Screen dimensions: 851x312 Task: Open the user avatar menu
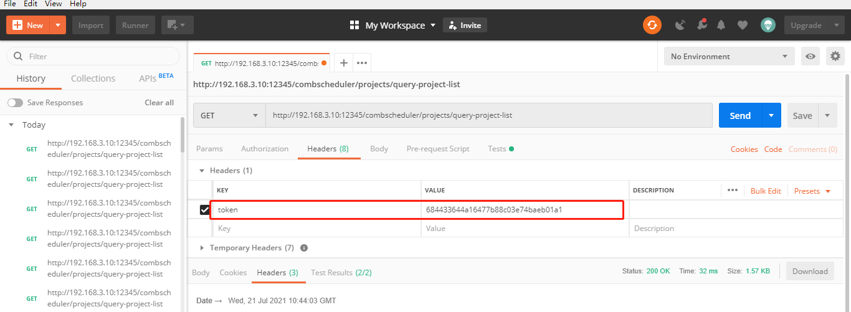click(x=768, y=25)
